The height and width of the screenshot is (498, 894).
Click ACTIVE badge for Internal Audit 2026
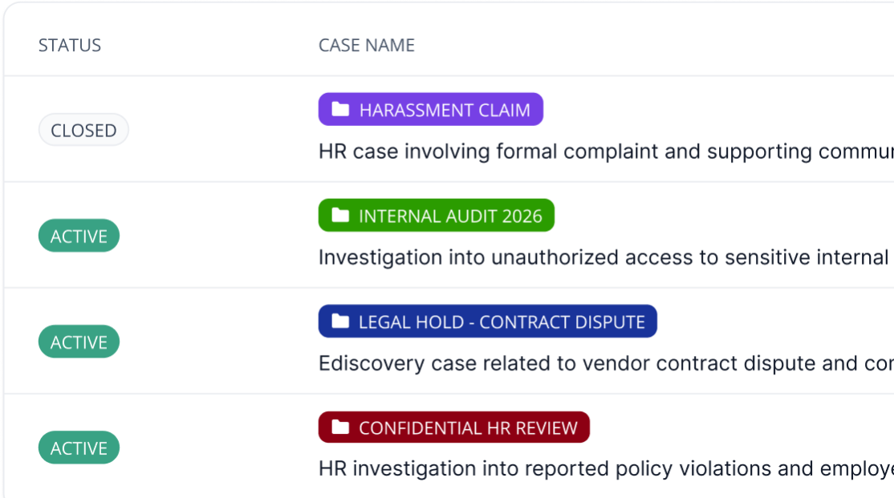point(79,236)
